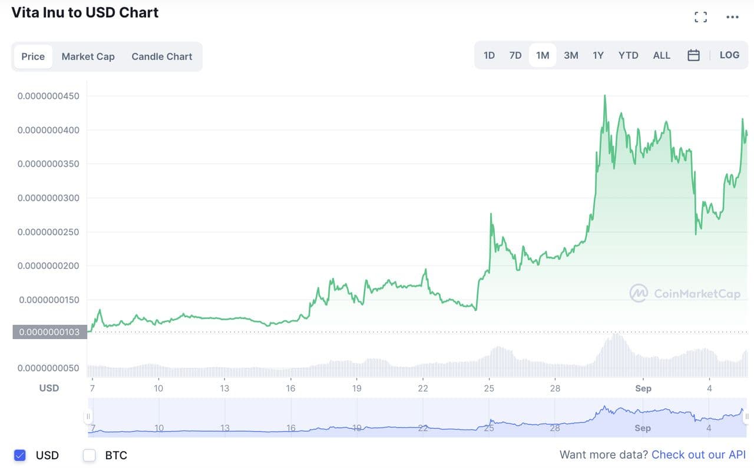Select the 1M time range

(543, 55)
